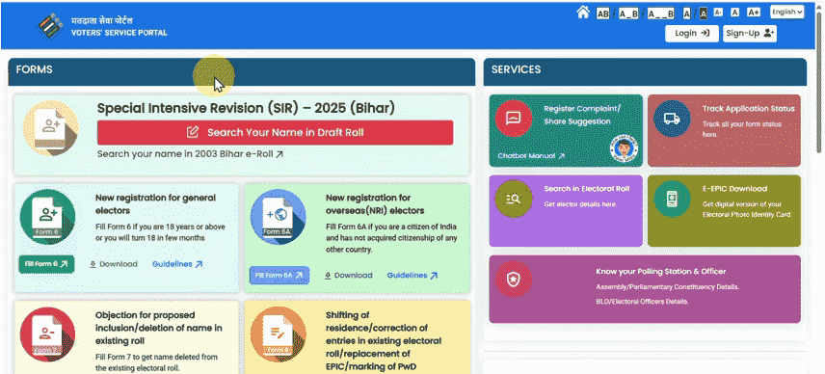This screenshot has height=374, width=825.
Task: Click the SIR 2025 Bihar document icon
Action: [x=50, y=128]
